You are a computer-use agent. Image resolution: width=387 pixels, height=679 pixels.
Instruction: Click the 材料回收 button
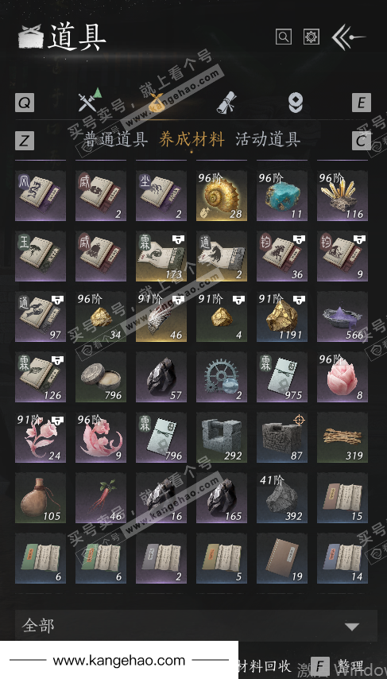click(265, 666)
